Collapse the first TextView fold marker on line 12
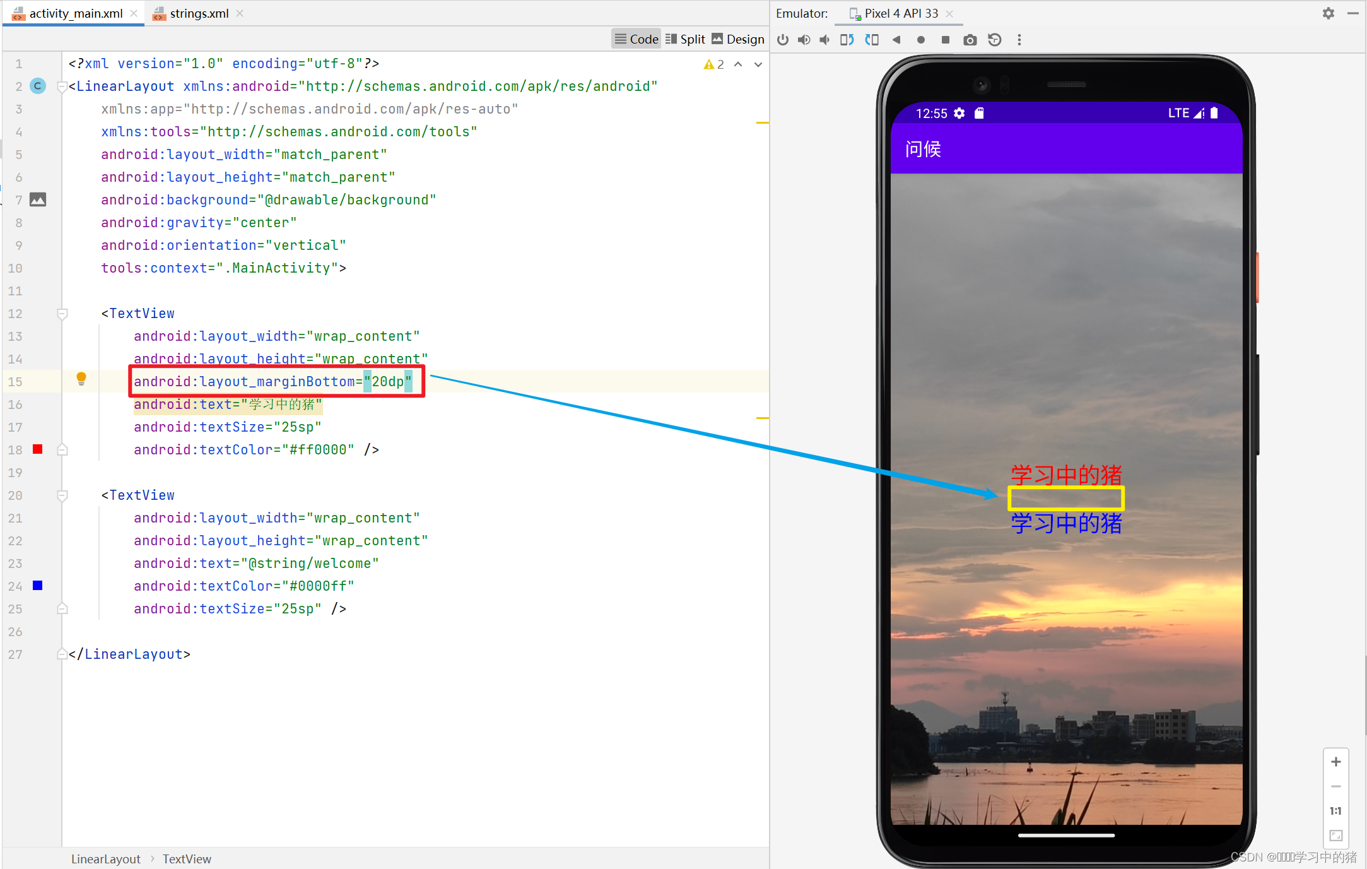Viewport: 1367px width, 869px height. pos(62,314)
